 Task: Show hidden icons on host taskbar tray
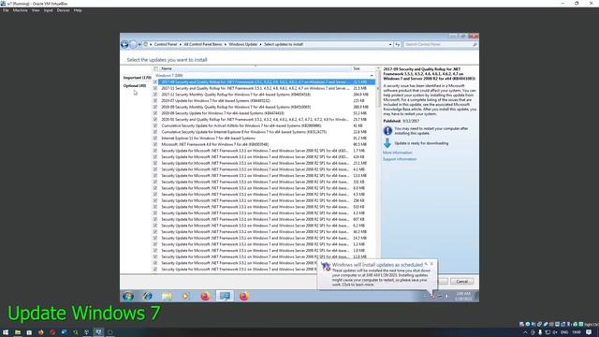(525, 332)
